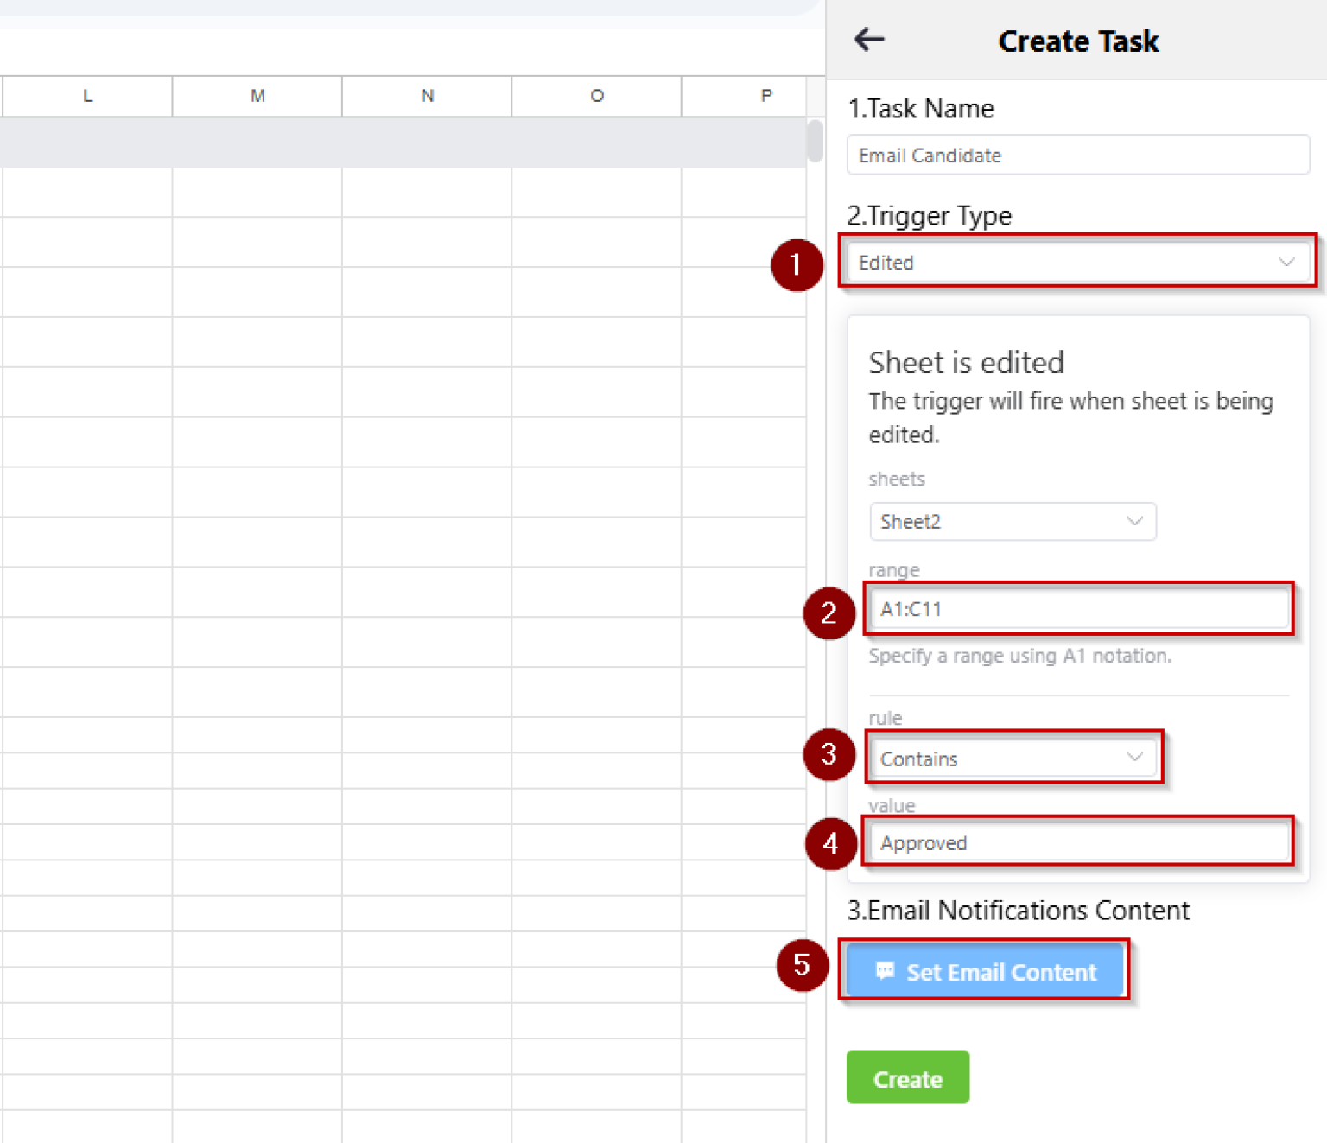Image resolution: width=1327 pixels, height=1143 pixels.
Task: Click the back arrow in the Create Task panel
Action: coord(868,40)
